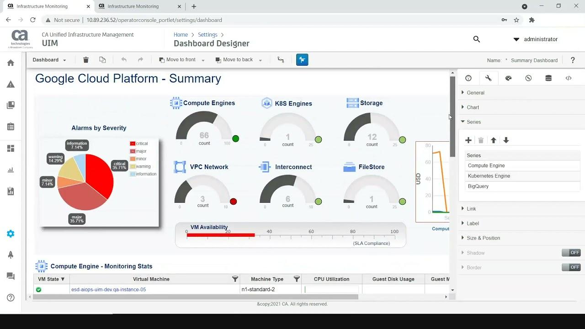
Task: Move series up with arrow icon
Action: point(494,140)
